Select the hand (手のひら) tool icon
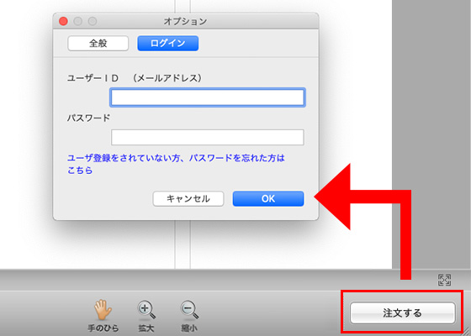The width and height of the screenshot is (471, 336). click(x=103, y=310)
